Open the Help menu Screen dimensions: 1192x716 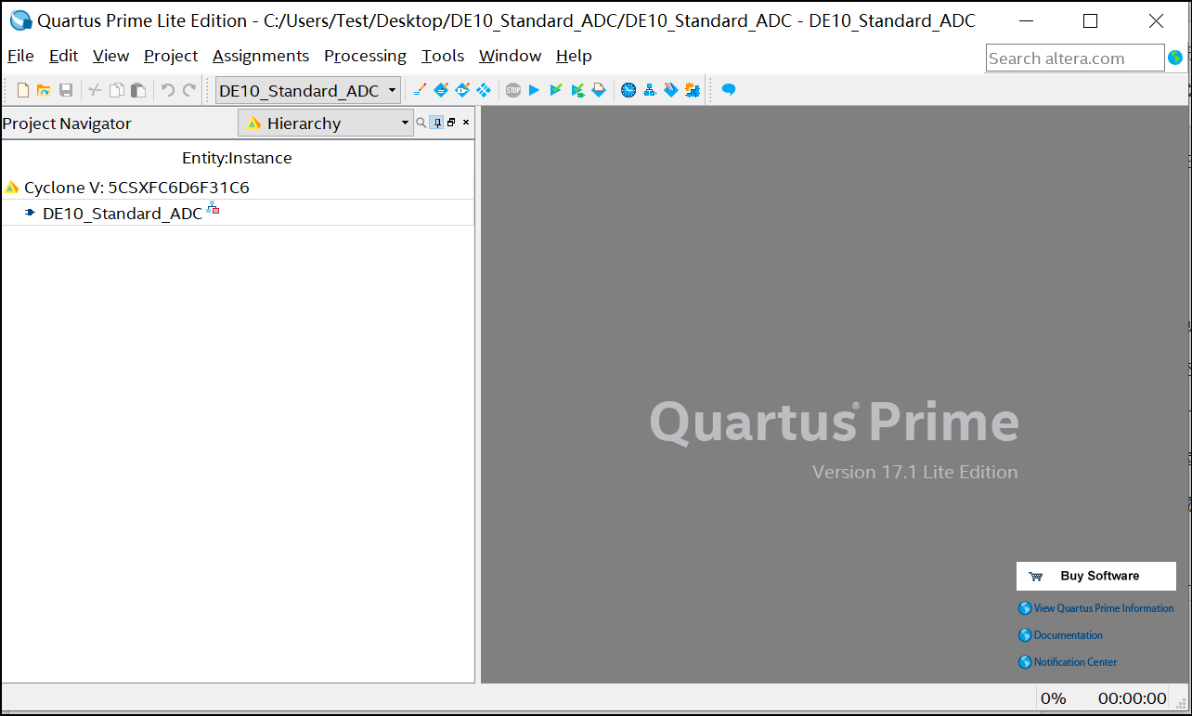point(574,56)
